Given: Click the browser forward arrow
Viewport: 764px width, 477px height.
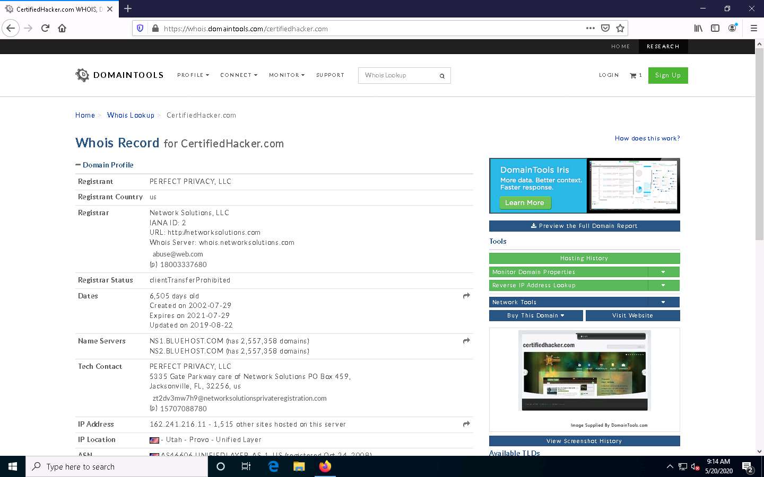Looking at the screenshot, I should coord(28,28).
